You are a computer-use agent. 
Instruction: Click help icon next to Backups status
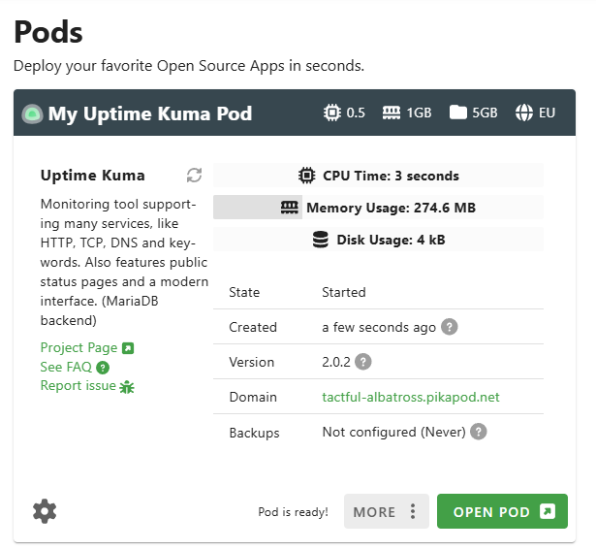[x=478, y=432]
